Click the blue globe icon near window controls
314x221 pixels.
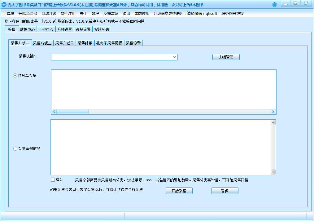click(274, 4)
